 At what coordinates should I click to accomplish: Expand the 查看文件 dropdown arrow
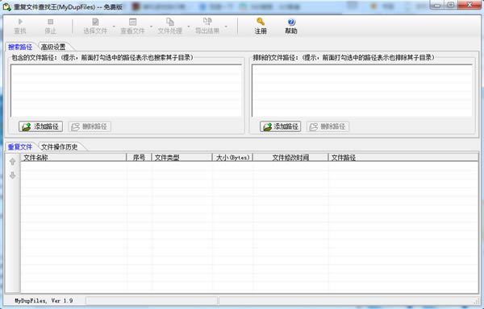click(x=152, y=27)
